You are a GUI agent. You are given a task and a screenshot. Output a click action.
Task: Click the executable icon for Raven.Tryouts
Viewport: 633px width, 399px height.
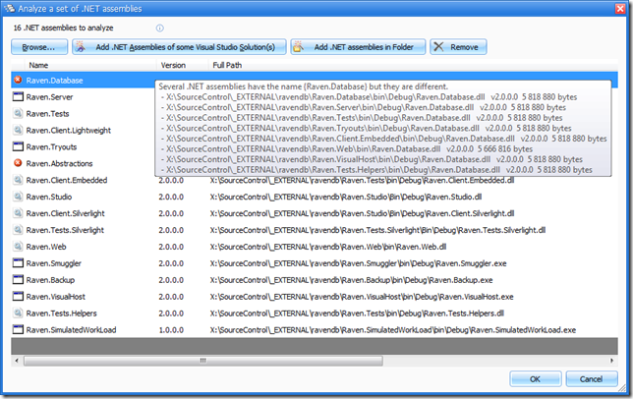[x=18, y=146]
